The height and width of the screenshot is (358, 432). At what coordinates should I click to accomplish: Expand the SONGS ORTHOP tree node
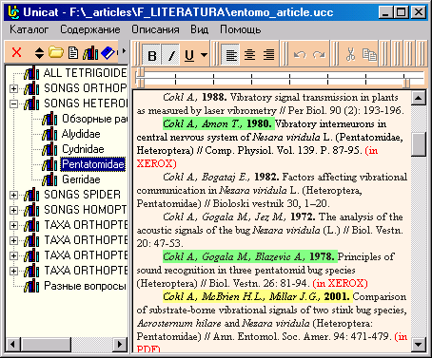13,88
